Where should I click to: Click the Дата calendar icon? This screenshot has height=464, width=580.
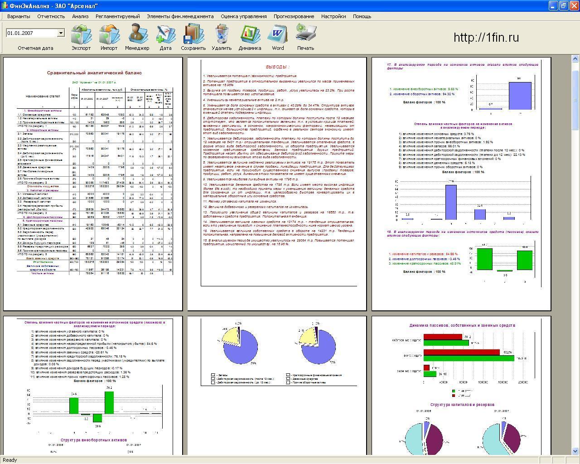[165, 34]
